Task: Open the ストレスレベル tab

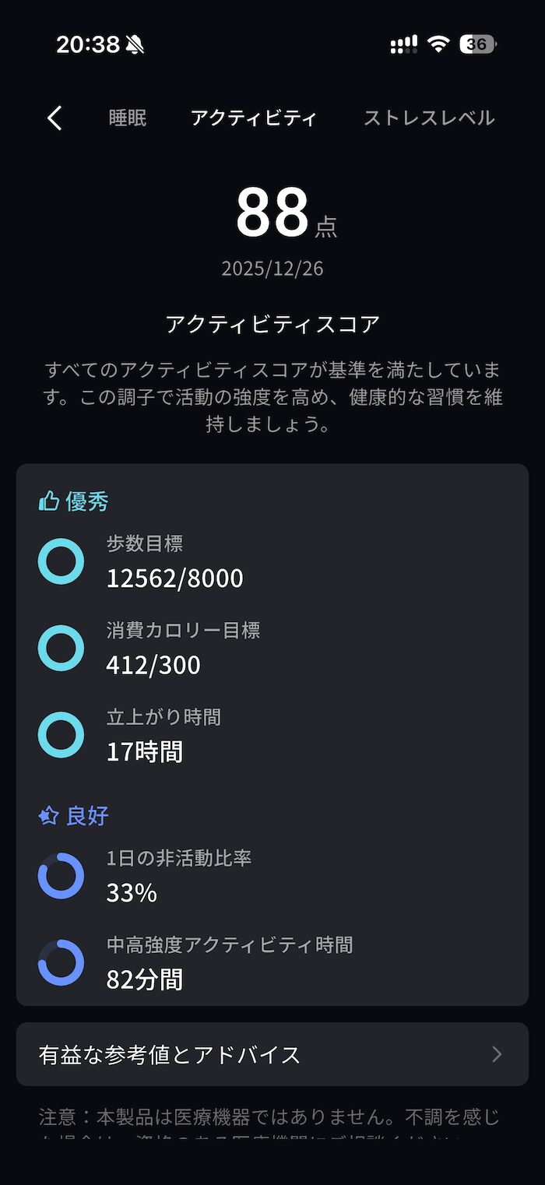Action: pos(428,118)
